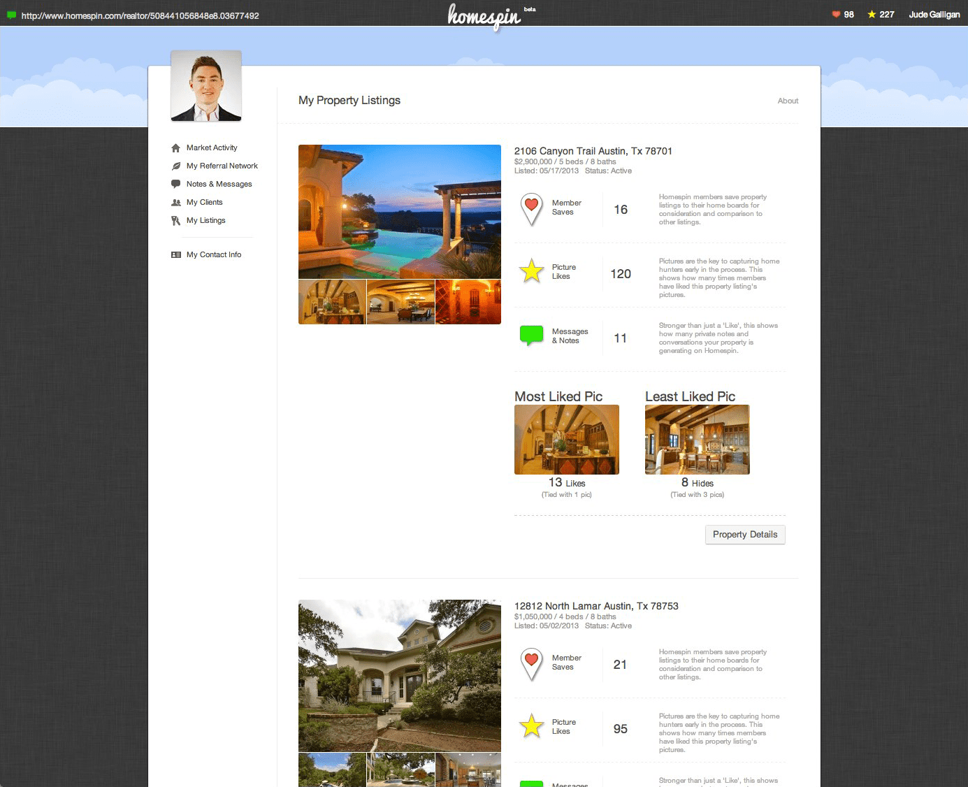Click the My Referral Network leaf icon

point(176,166)
